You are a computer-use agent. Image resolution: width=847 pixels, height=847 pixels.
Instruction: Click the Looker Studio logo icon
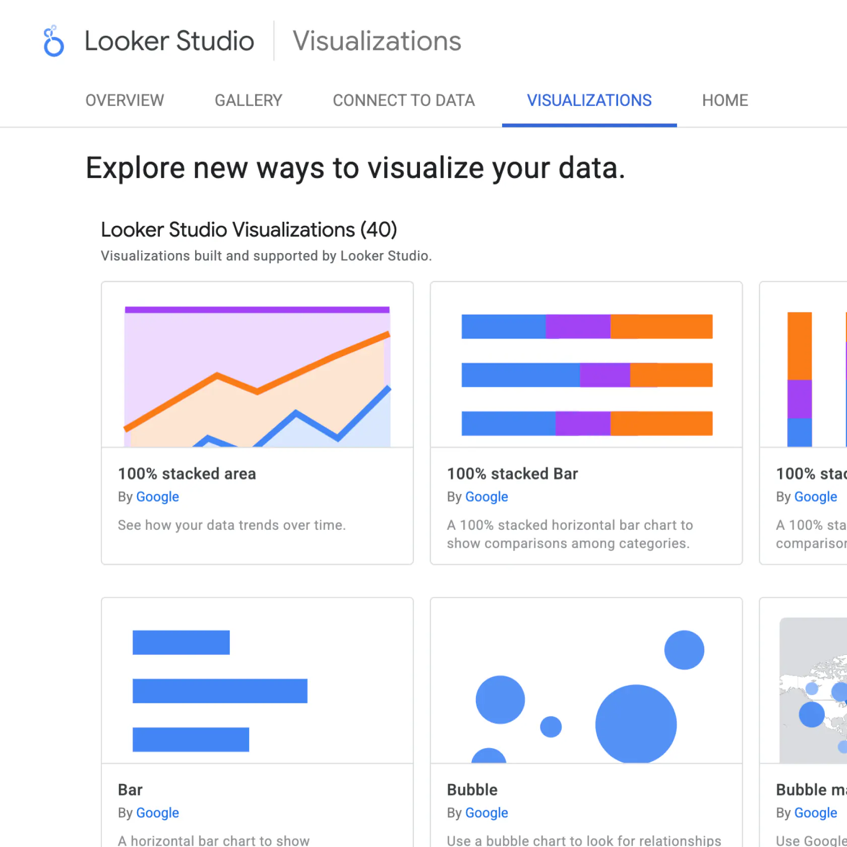click(x=53, y=41)
